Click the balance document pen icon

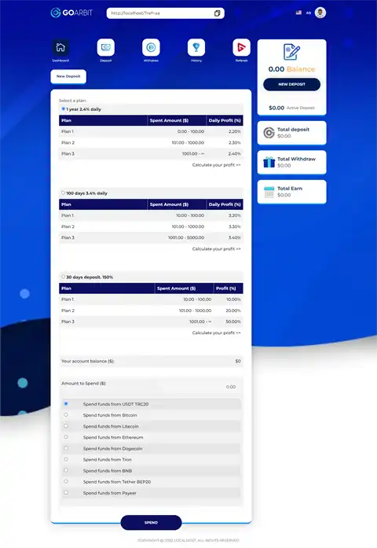pos(292,52)
